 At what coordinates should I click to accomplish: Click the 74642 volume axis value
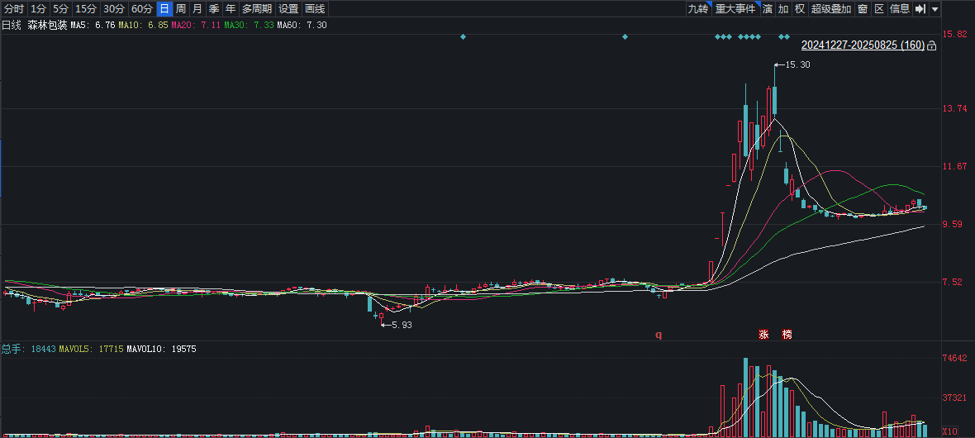[x=954, y=359]
